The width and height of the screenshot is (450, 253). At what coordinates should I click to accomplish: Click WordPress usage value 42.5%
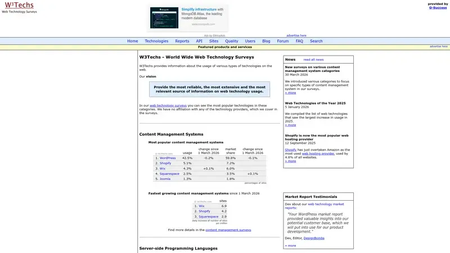point(187,158)
